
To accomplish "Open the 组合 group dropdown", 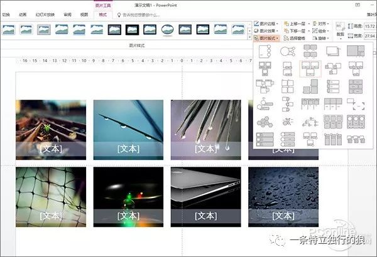I will (320, 31).
